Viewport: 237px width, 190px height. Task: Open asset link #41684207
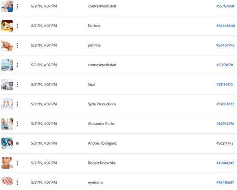point(225,163)
